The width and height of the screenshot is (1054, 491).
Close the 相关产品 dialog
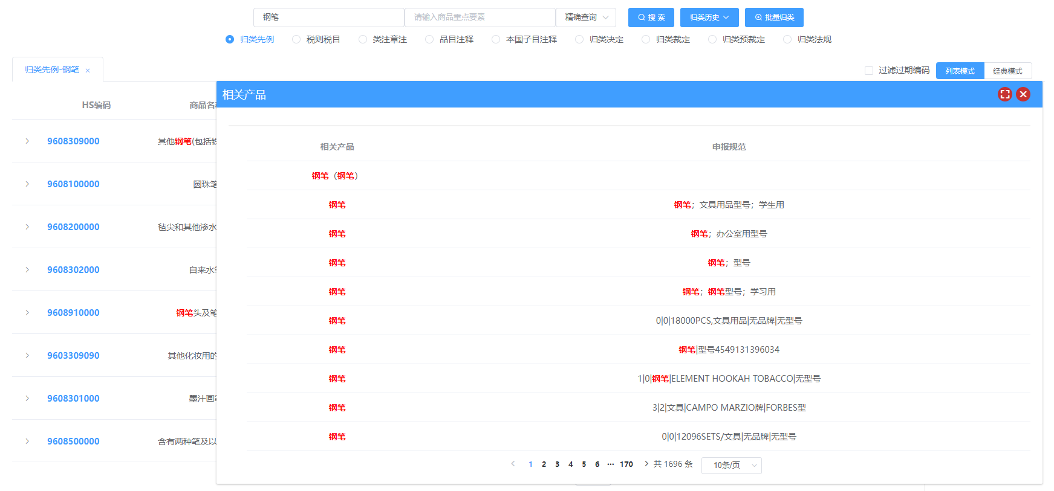1023,94
